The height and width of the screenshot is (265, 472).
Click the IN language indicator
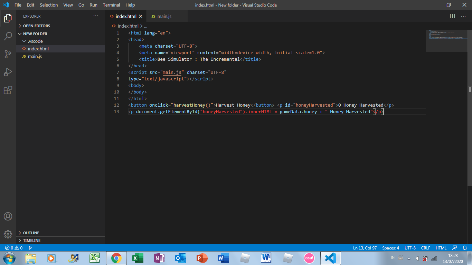click(393, 257)
